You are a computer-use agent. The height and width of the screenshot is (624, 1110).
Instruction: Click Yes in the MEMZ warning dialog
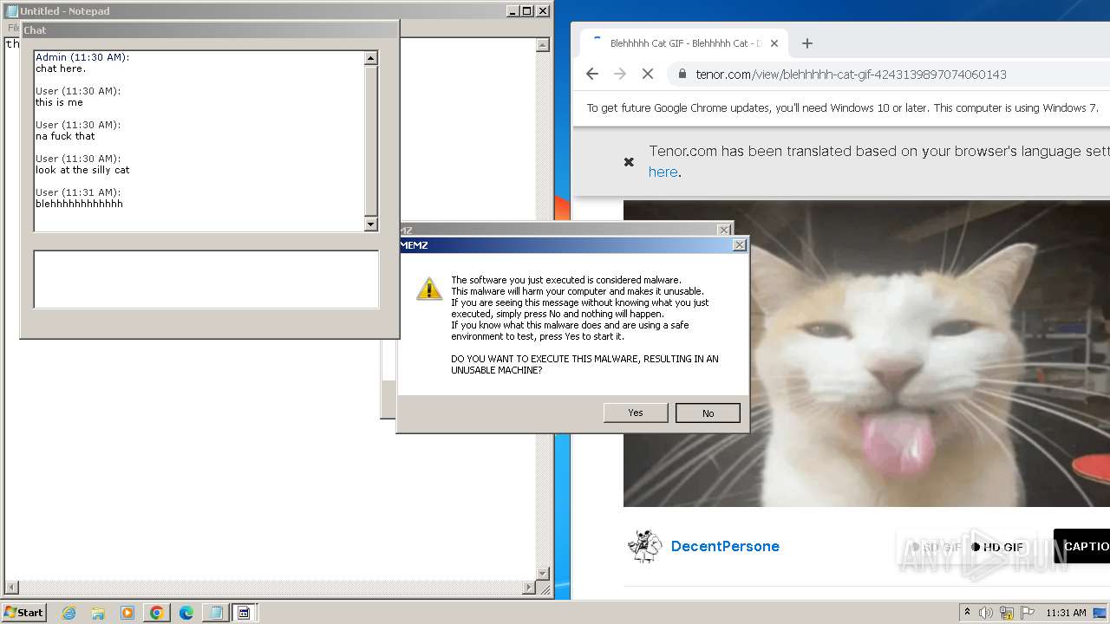pyautogui.click(x=636, y=413)
